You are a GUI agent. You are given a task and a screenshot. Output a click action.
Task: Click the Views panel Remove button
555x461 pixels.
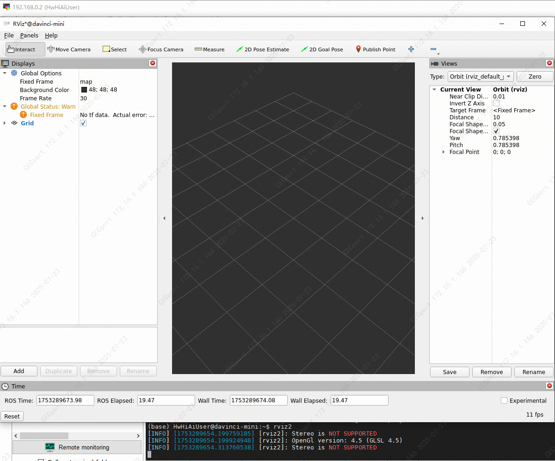(x=492, y=372)
